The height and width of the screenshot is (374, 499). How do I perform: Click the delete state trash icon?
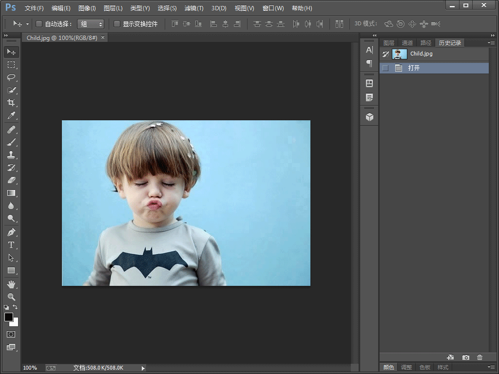480,357
